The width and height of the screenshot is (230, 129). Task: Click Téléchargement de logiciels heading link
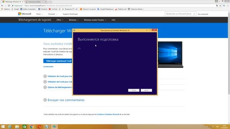[34, 20]
